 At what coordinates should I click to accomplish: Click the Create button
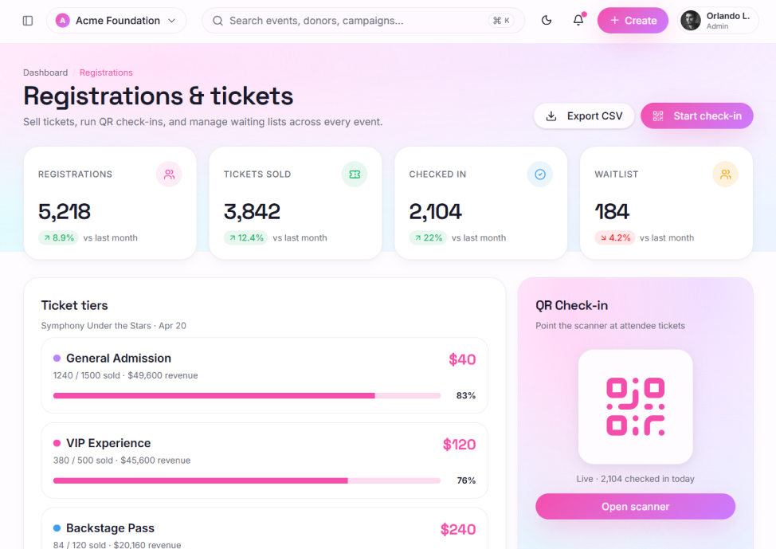pyautogui.click(x=633, y=20)
